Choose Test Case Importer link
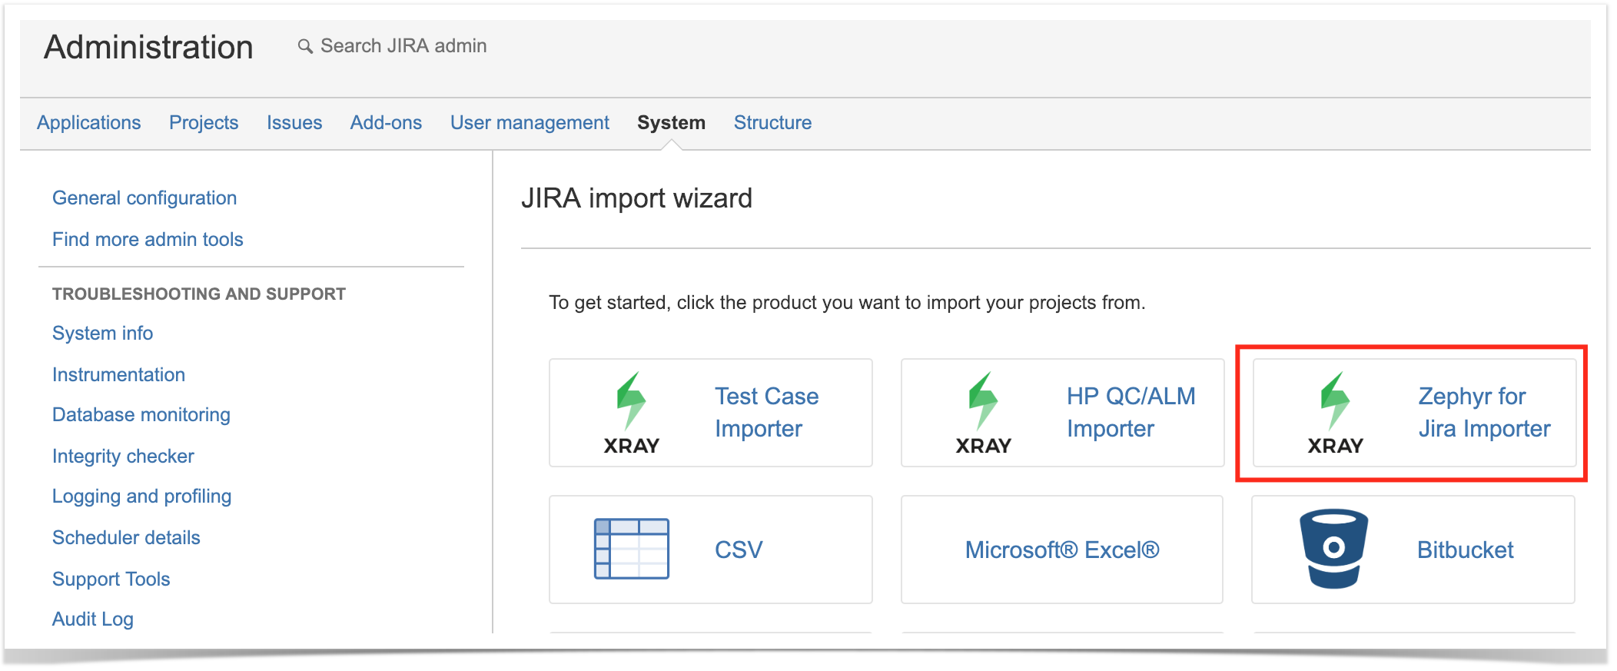 coord(766,413)
